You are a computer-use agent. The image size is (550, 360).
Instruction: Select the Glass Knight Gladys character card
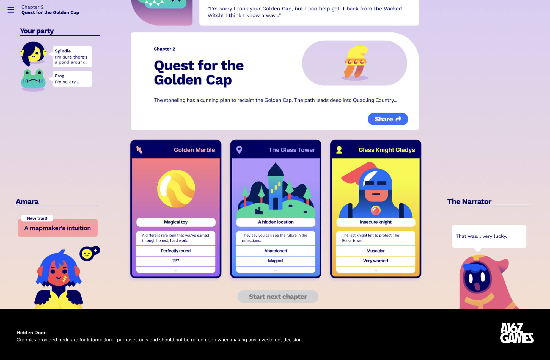(x=375, y=209)
